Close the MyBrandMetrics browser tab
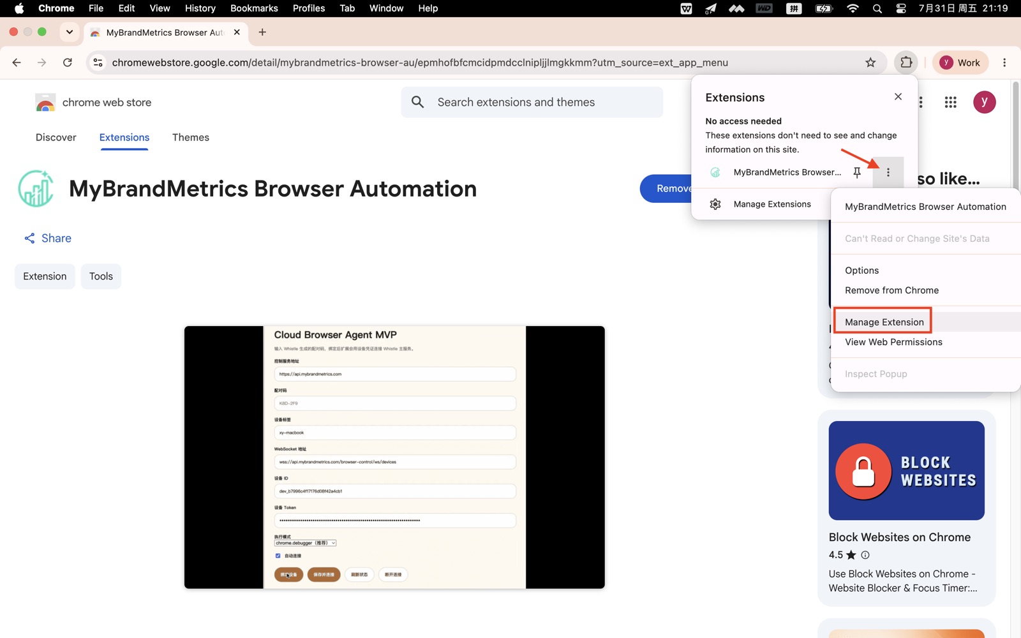 click(x=237, y=32)
